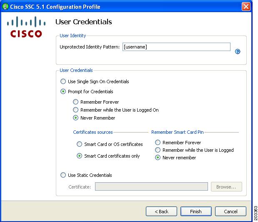The width and height of the screenshot is (258, 222).
Task: Click the Browse... button
Action: tap(226, 187)
